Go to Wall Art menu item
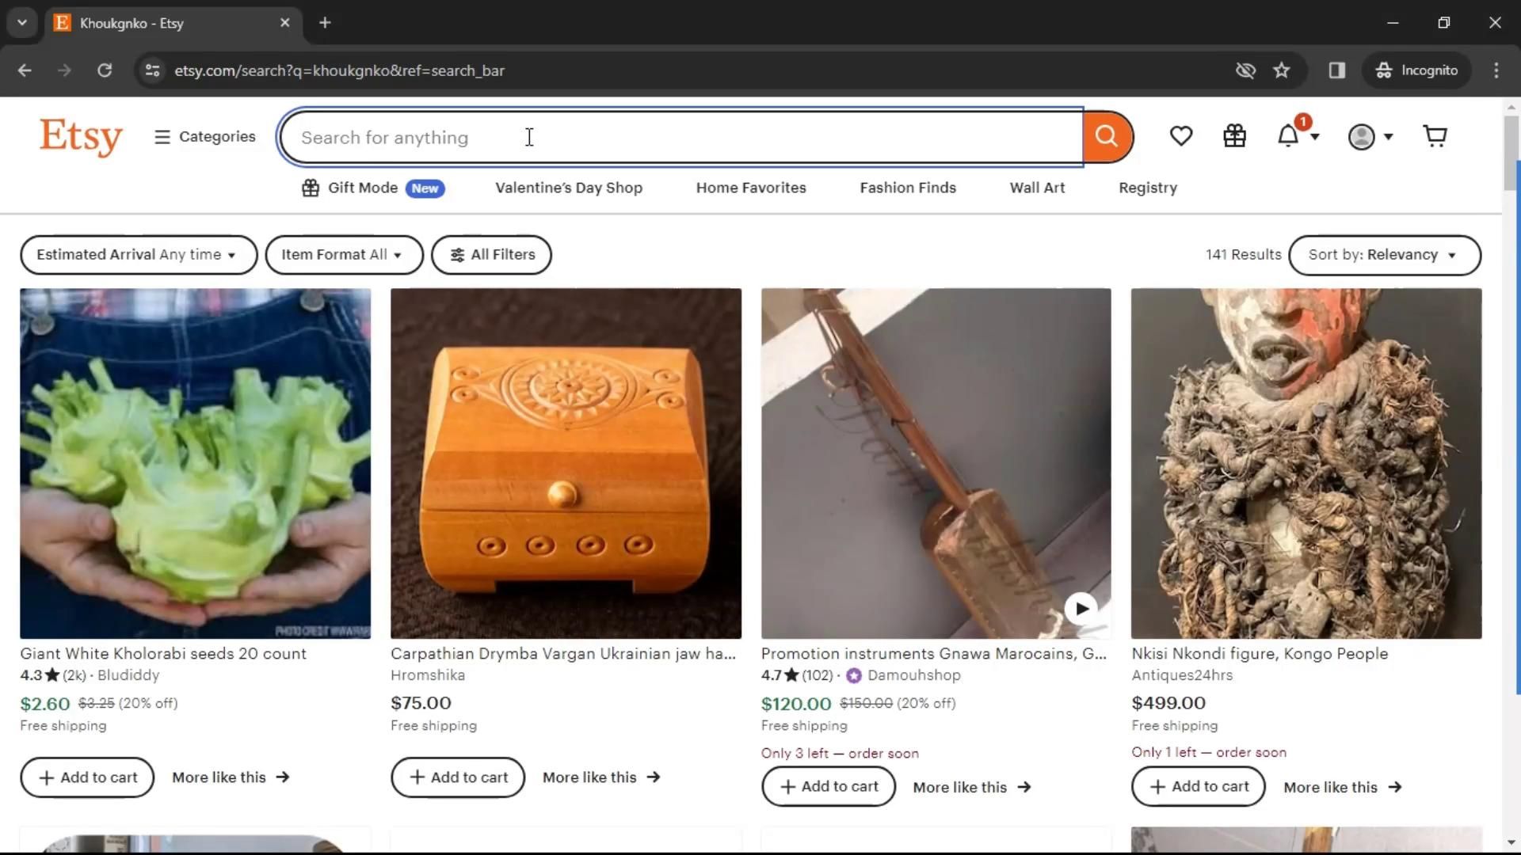Image resolution: width=1521 pixels, height=855 pixels. click(x=1036, y=188)
